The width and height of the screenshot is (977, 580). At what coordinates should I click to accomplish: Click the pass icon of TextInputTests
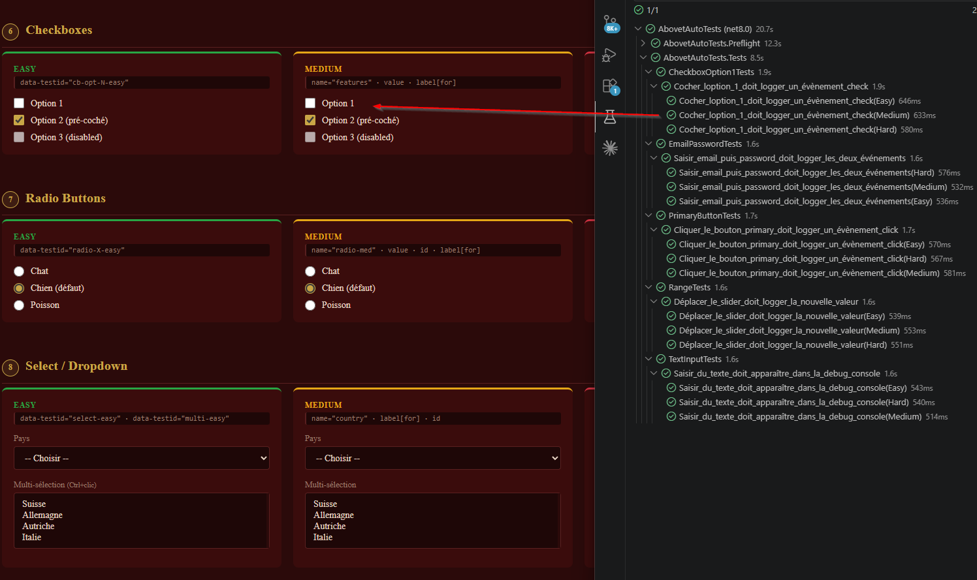click(661, 359)
